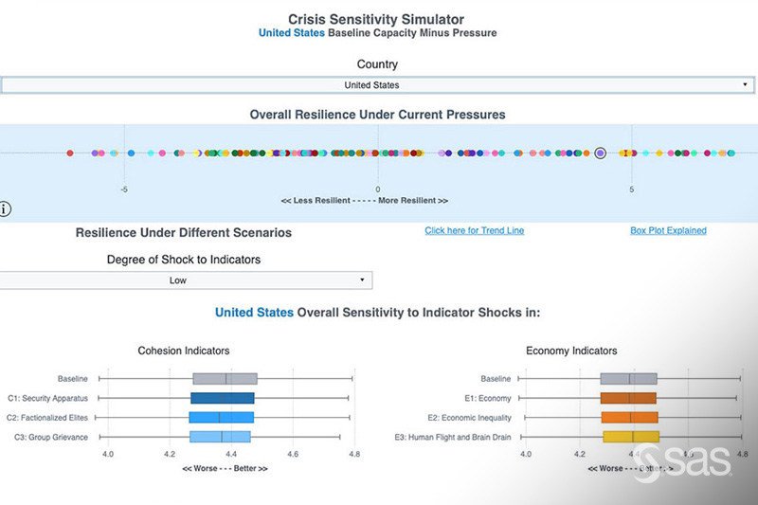The height and width of the screenshot is (505, 758).
Task: Select the E3: Human Flight yellow box
Action: [630, 437]
